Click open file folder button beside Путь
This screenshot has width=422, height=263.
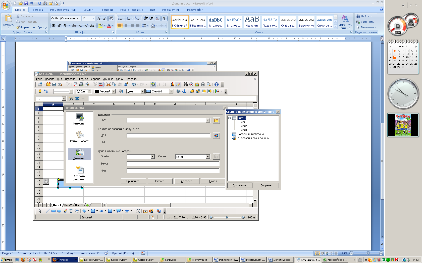pyautogui.click(x=216, y=121)
